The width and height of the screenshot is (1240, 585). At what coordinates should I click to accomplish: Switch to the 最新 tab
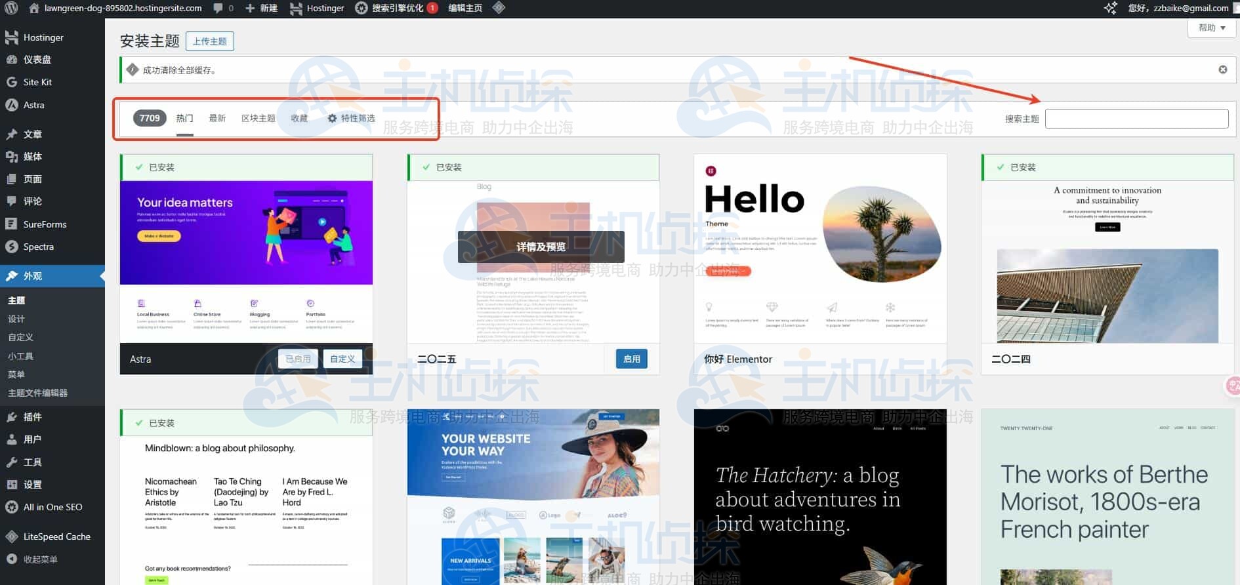tap(217, 118)
